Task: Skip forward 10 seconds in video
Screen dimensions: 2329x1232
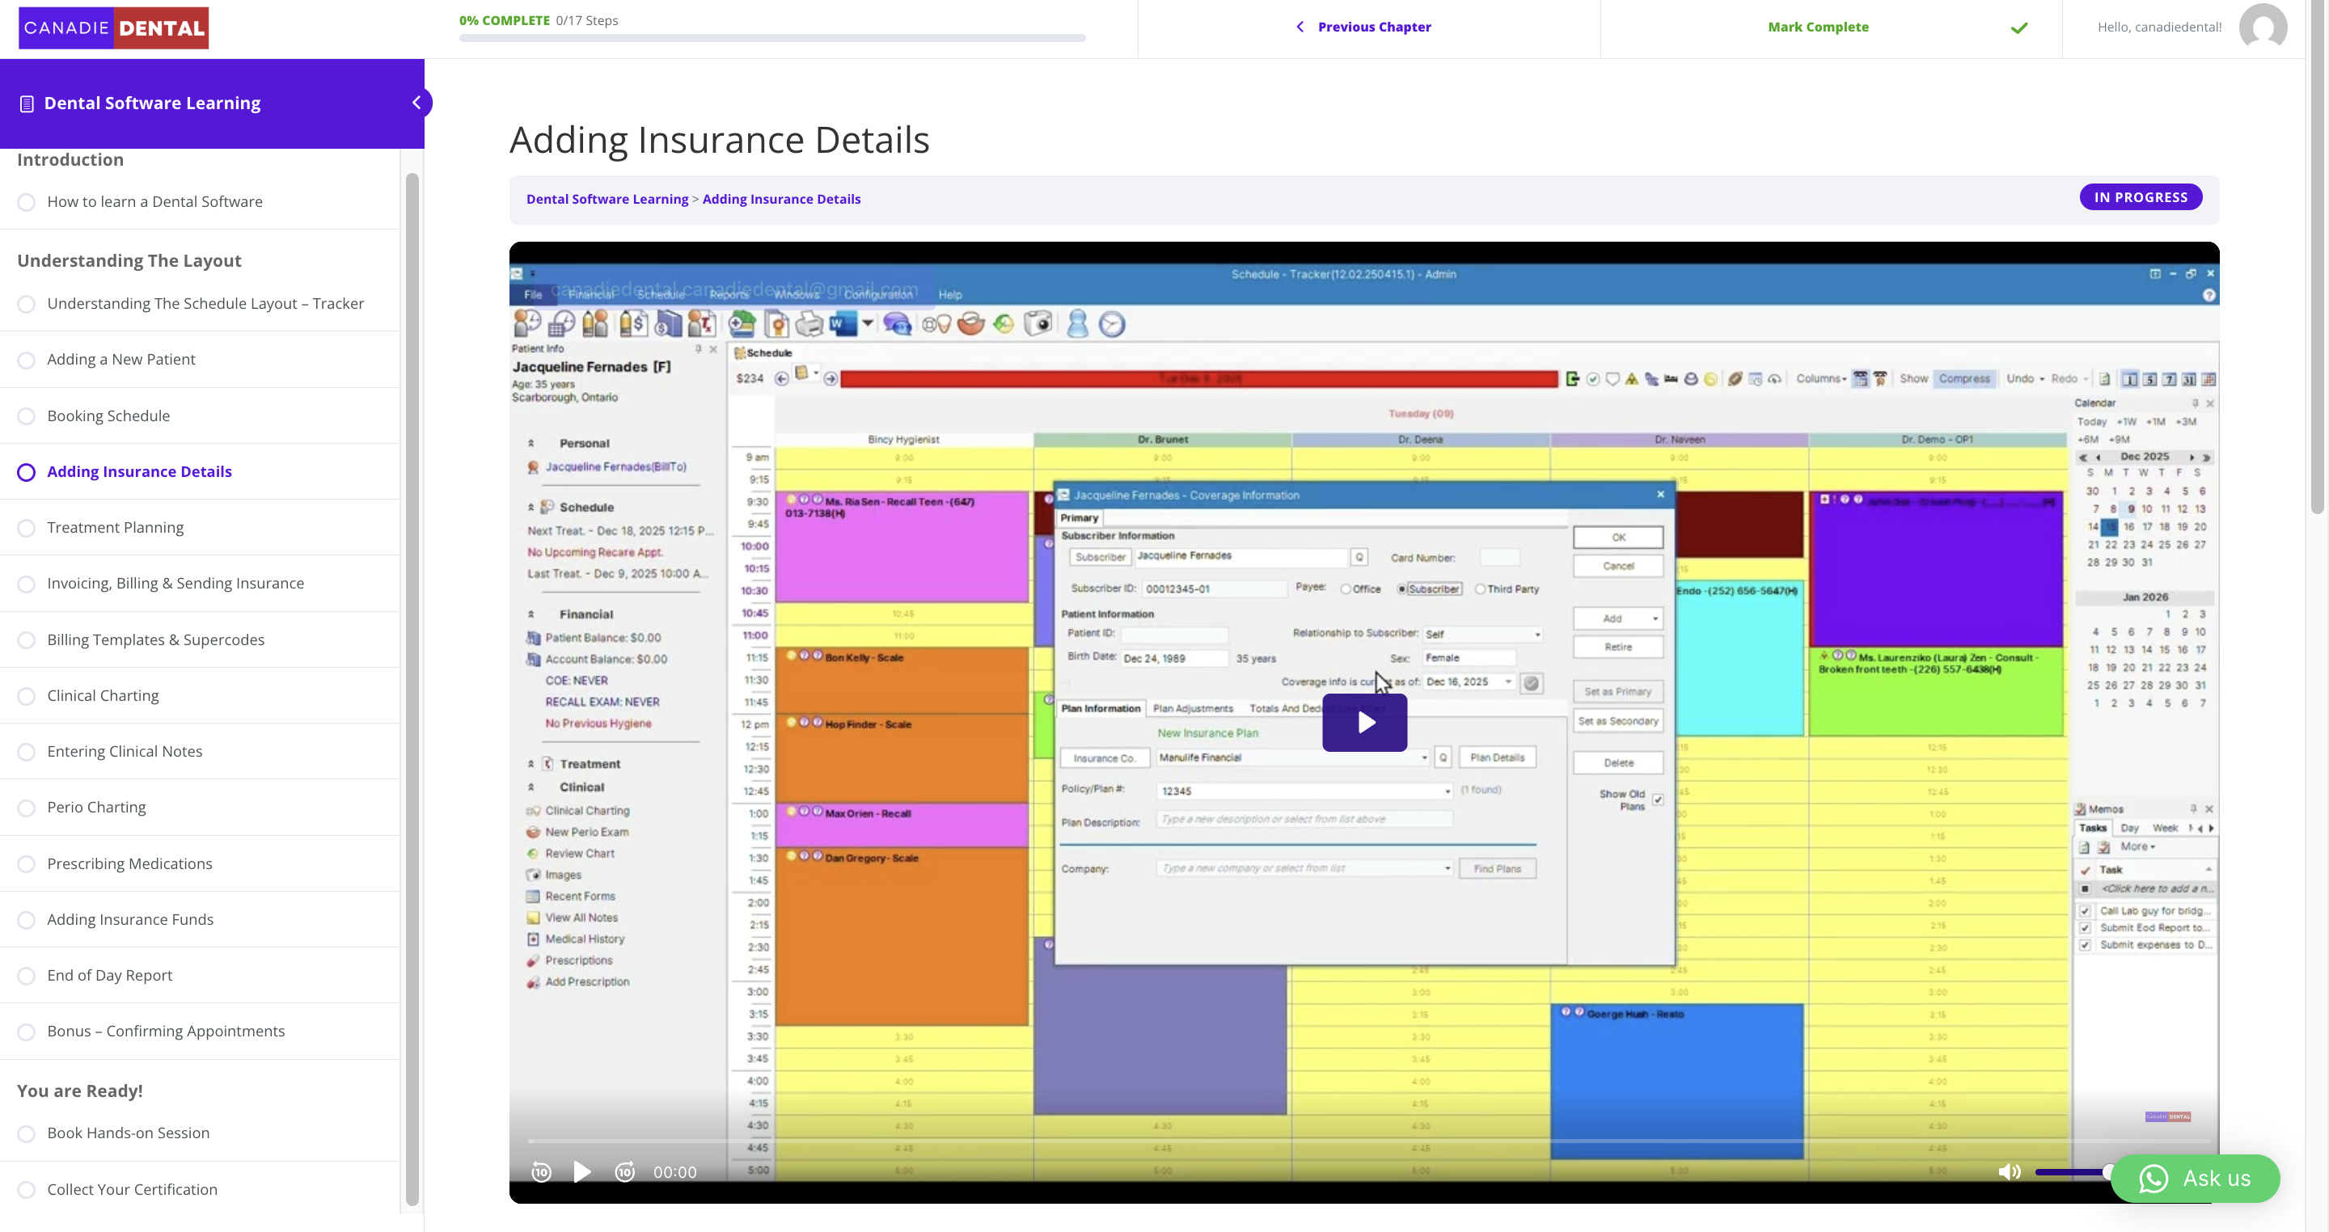Action: (x=625, y=1171)
